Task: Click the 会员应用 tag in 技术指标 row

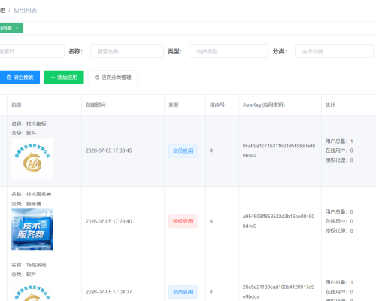Action: click(183, 151)
